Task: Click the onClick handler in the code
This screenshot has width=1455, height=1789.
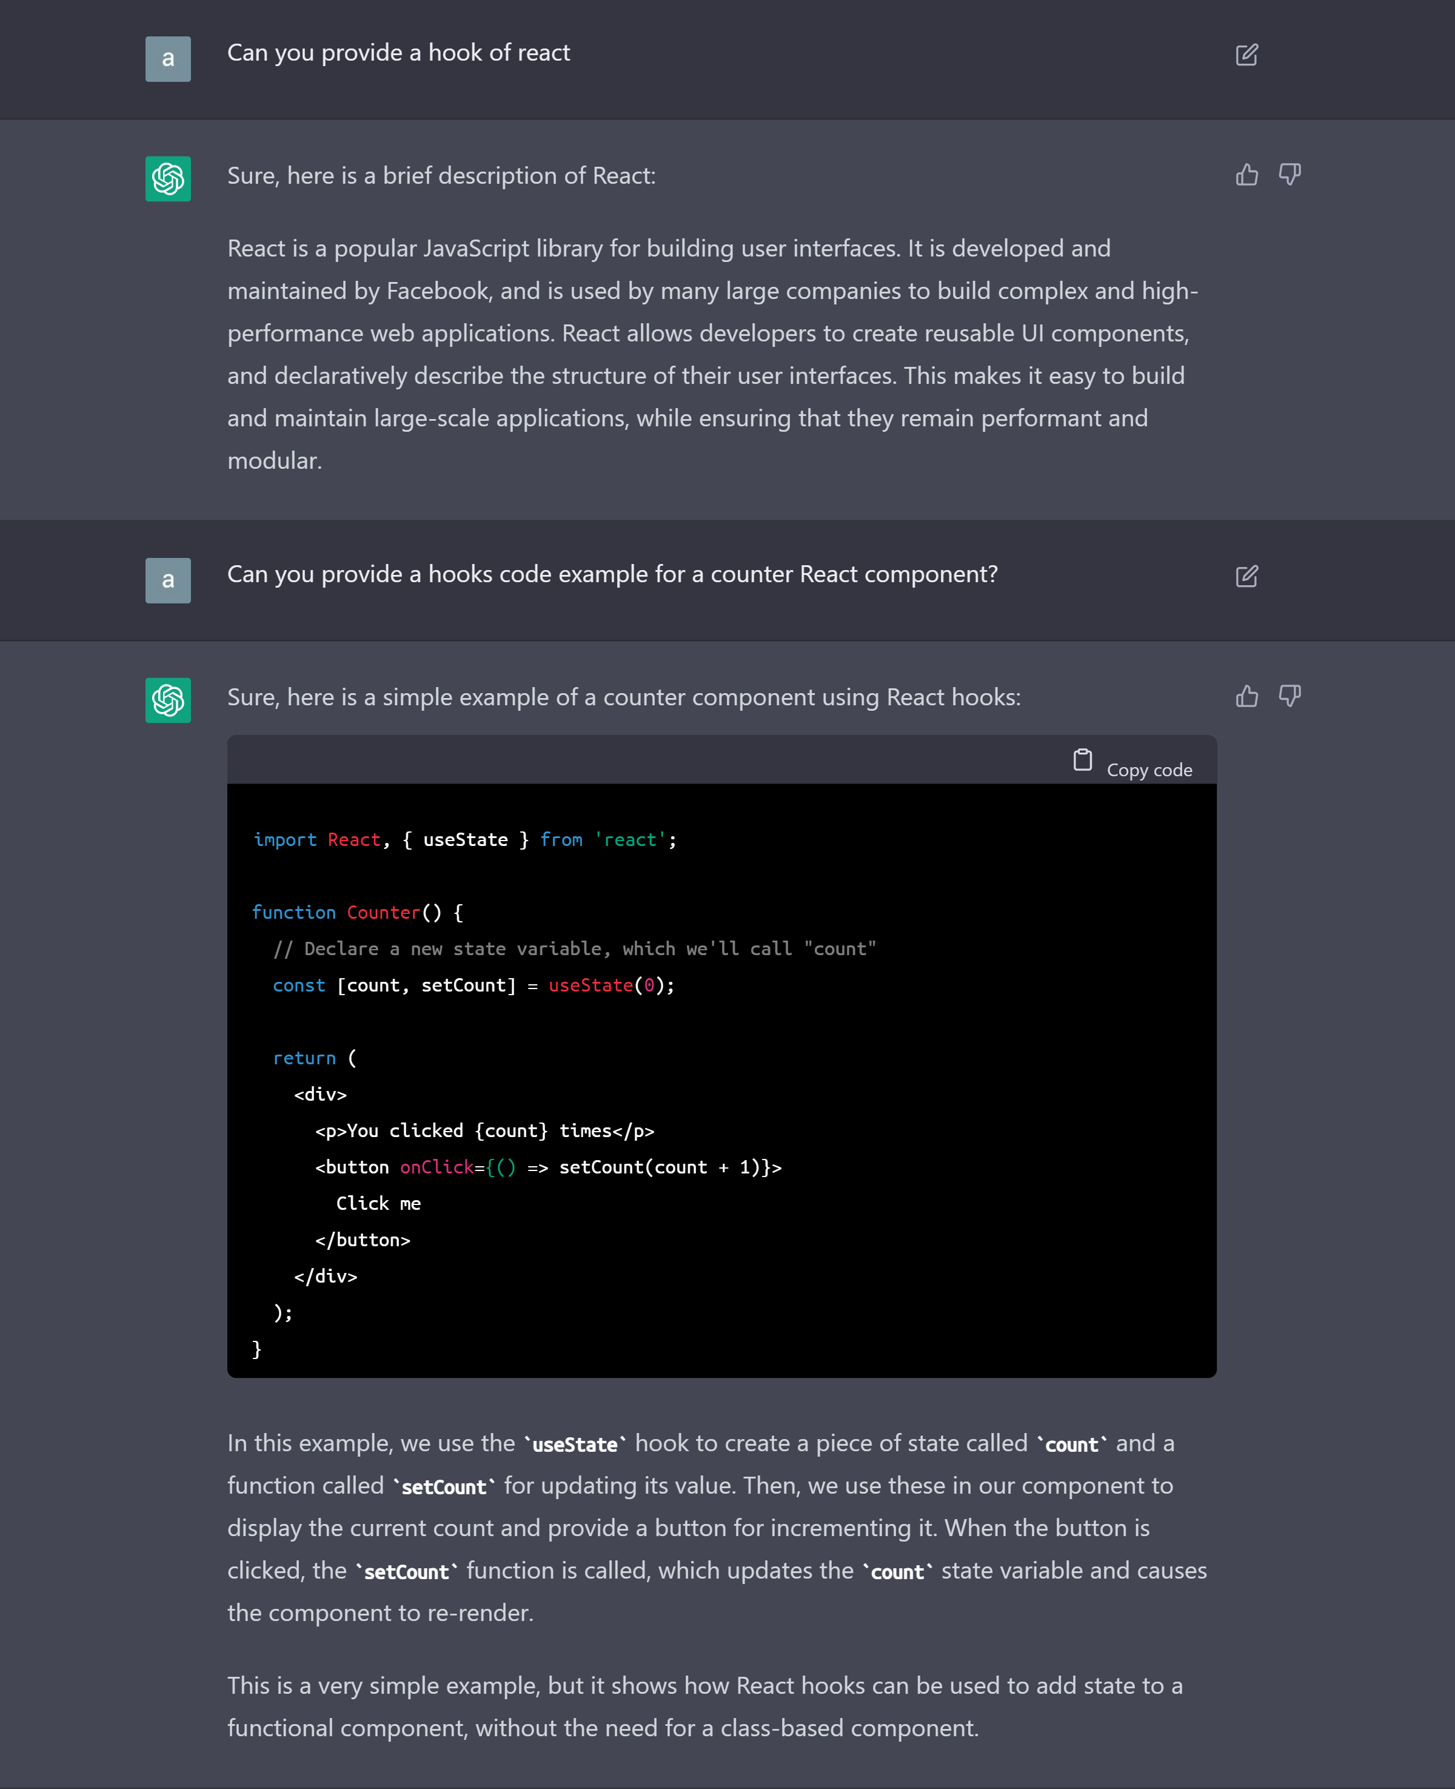Action: [x=436, y=1166]
